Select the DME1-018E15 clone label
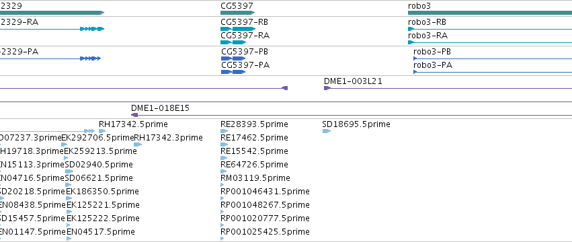572x242 pixels. point(160,108)
